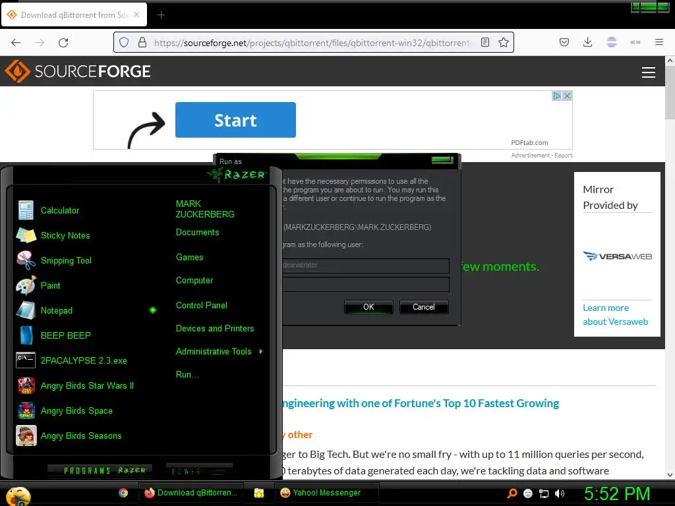Click the Versaweb mirror logo
Screen dimensions: 675x506
tap(617, 256)
